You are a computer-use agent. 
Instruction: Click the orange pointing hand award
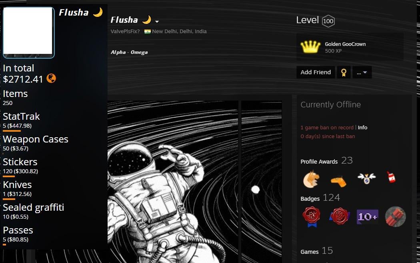click(338, 181)
